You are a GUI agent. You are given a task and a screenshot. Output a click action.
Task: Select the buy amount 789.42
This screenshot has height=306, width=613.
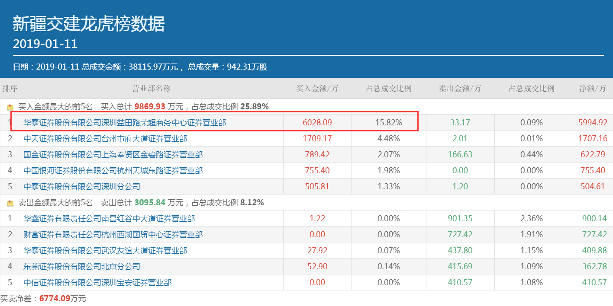(317, 155)
